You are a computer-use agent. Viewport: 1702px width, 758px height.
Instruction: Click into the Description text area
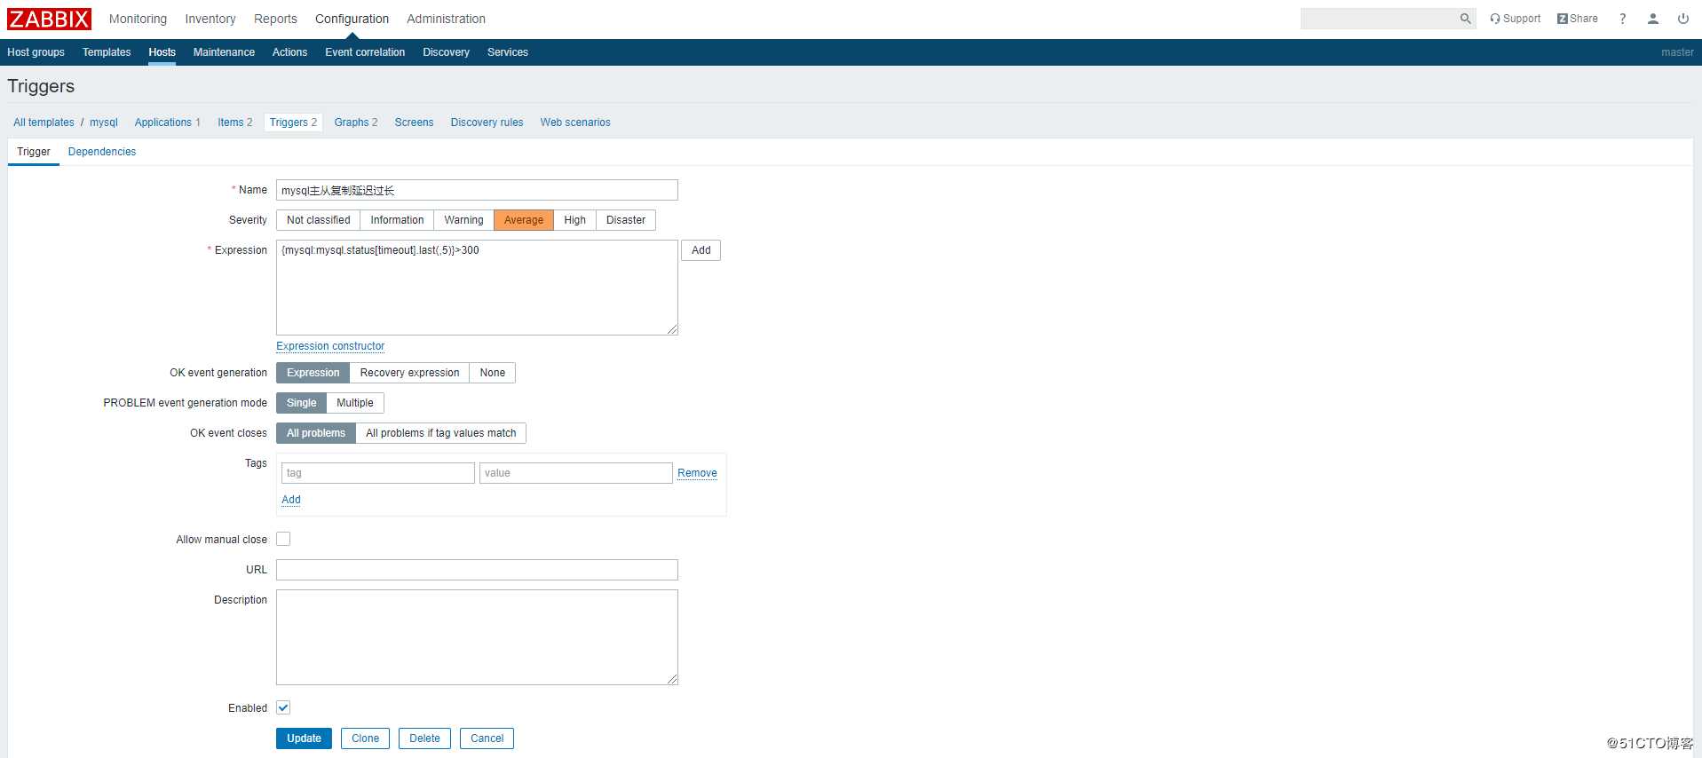(x=477, y=637)
